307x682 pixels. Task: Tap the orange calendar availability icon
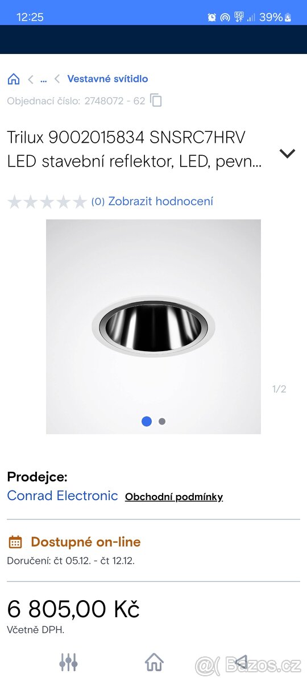click(x=15, y=542)
